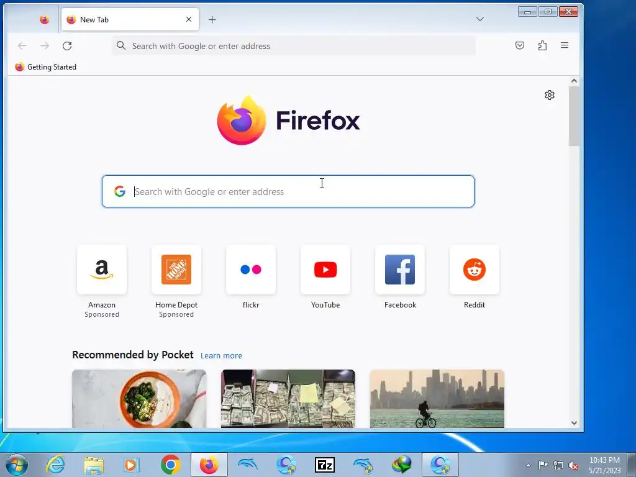Click the Pocket Learn more link

pyautogui.click(x=222, y=356)
